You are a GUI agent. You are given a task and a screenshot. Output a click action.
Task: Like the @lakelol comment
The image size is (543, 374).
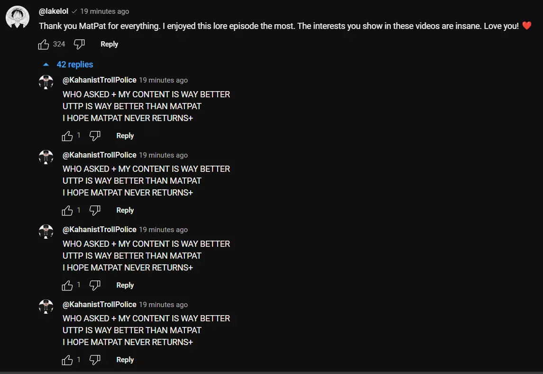pyautogui.click(x=44, y=44)
